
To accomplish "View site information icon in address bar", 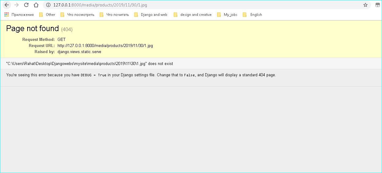I will (x=48, y=5).
